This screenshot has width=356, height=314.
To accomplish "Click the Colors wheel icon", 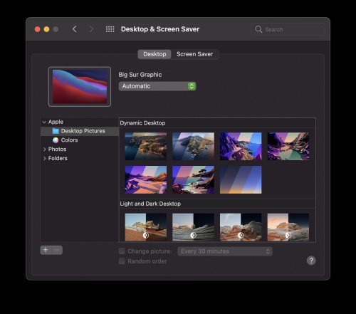I will coord(56,140).
